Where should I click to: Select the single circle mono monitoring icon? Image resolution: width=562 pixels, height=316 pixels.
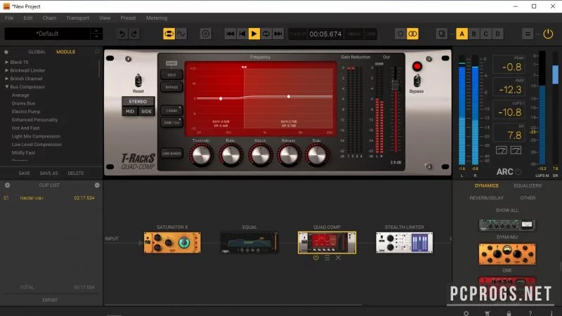point(400,34)
